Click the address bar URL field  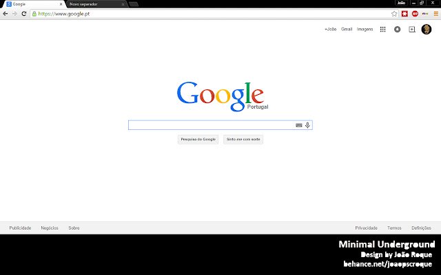[212, 14]
